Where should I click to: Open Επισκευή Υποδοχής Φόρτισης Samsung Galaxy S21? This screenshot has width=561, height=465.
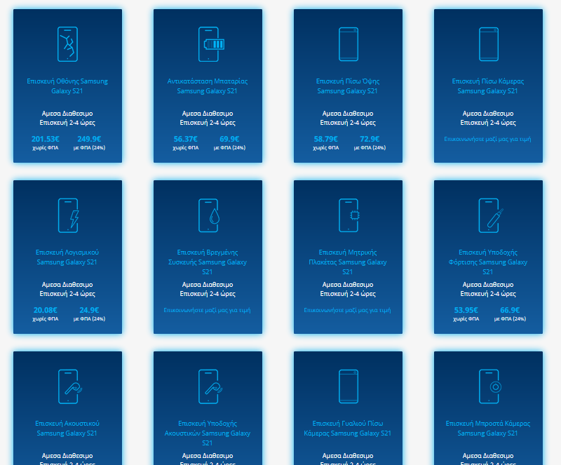[x=488, y=262]
